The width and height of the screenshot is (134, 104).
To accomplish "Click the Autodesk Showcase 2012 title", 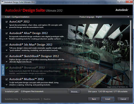I will [x=27, y=68].
